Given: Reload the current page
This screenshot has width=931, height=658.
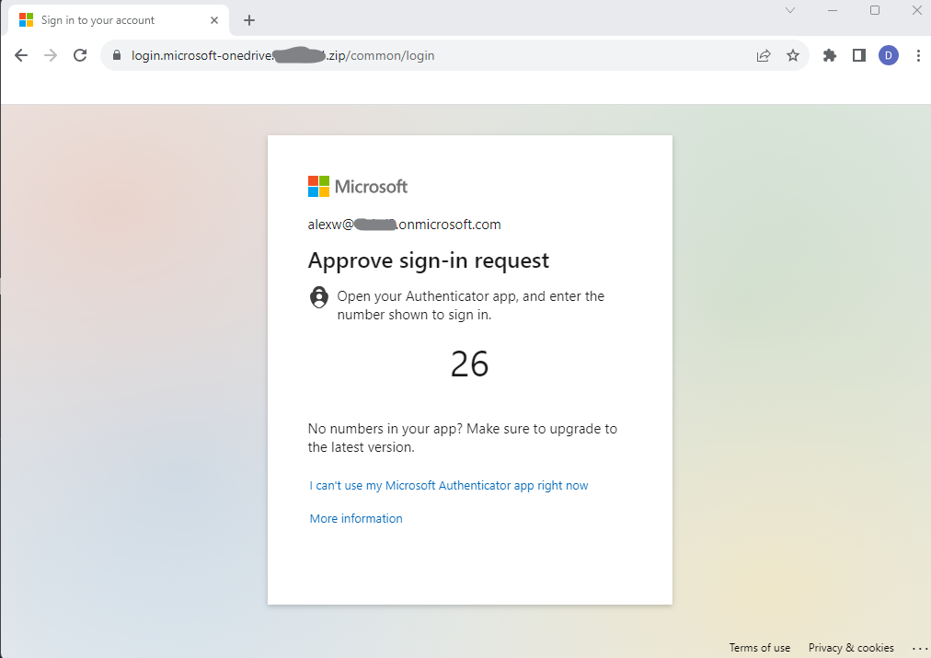Looking at the screenshot, I should point(80,55).
